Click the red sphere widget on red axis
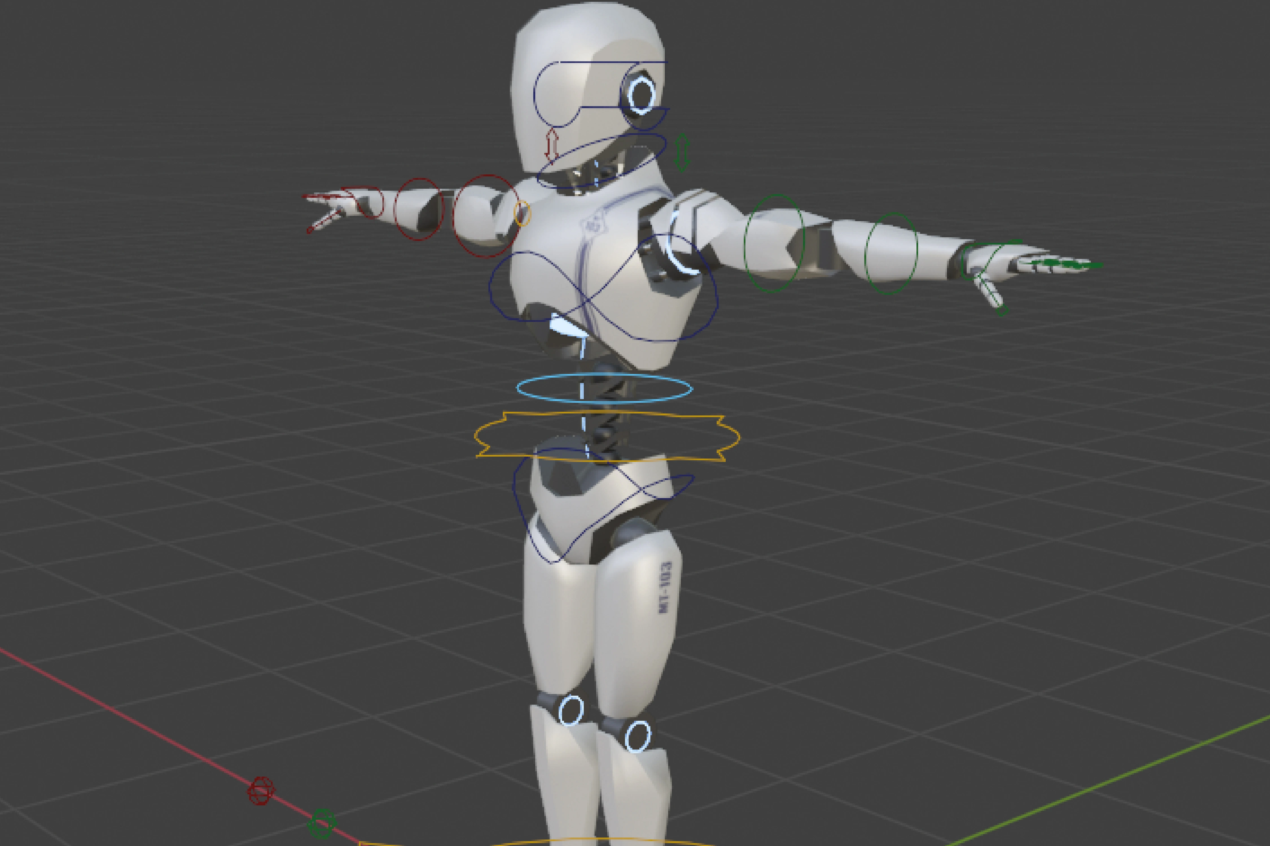The width and height of the screenshot is (1270, 846). click(261, 792)
